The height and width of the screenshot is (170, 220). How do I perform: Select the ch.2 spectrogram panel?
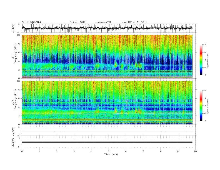click(107, 102)
